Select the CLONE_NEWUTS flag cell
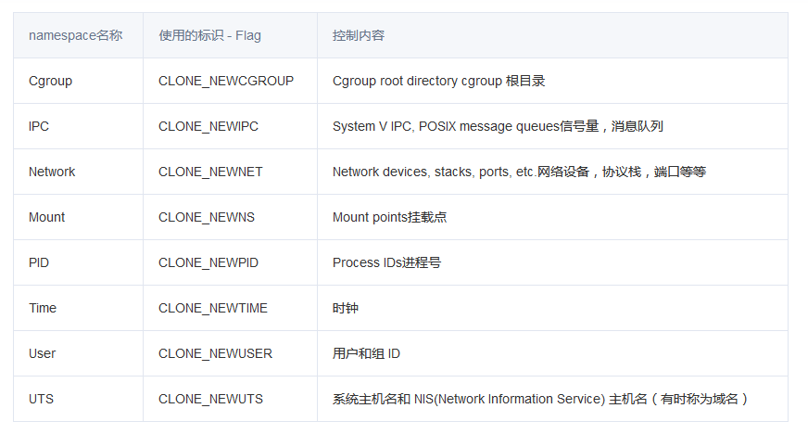The width and height of the screenshot is (808, 434). tap(231, 399)
